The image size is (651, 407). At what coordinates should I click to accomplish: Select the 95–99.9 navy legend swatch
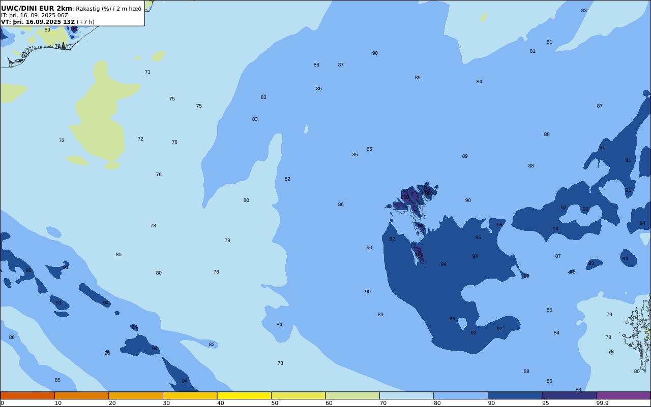tap(569, 395)
